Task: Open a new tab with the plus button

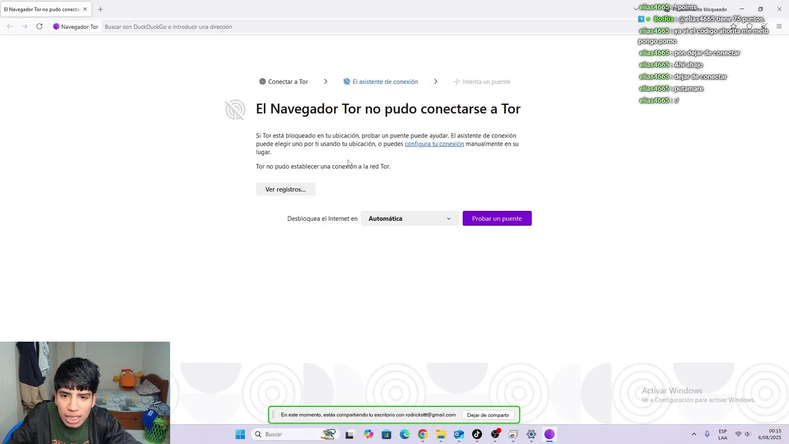Action: (x=100, y=9)
